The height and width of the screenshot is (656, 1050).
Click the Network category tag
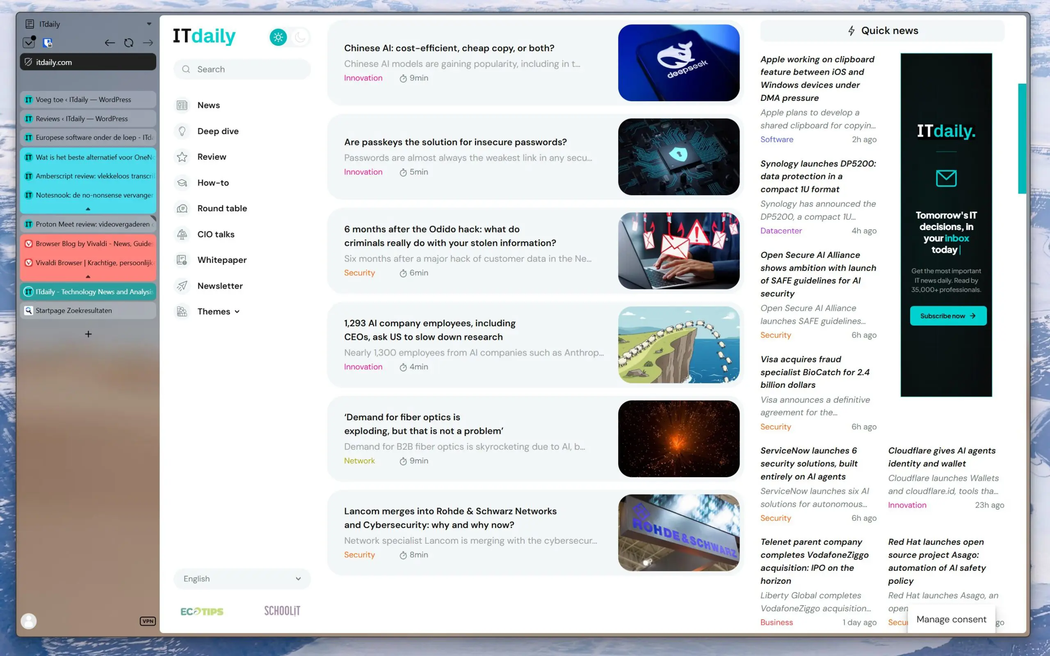click(359, 461)
